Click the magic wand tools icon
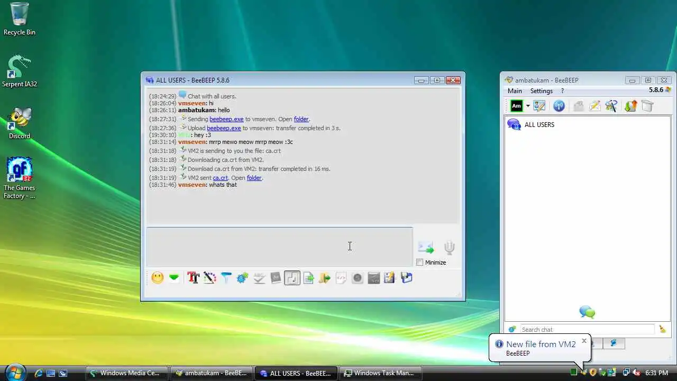Image resolution: width=677 pixels, height=381 pixels. click(x=611, y=106)
